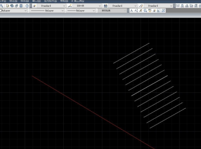Expand the Standard table style dropdown
The height and width of the screenshot is (149, 201).
click(x=135, y=6)
